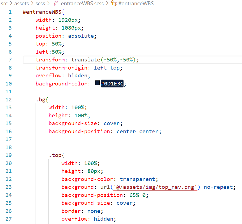The image size is (242, 224).
Task: Click line number 12 beside .bg selector
Action: coord(9,100)
